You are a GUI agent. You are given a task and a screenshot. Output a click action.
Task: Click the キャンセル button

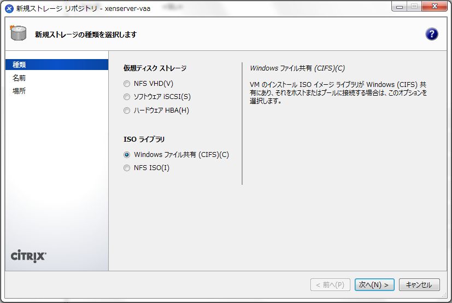419,285
